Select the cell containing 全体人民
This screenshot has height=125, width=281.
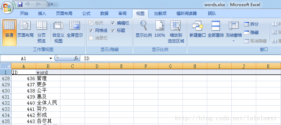coord(48,103)
